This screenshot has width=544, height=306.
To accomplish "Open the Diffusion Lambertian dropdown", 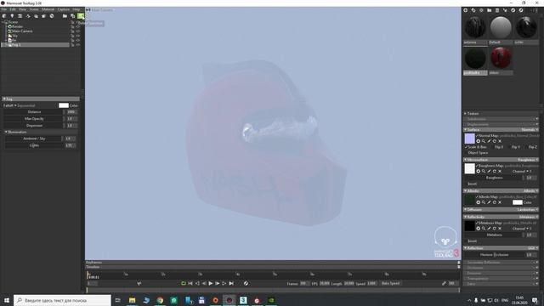I will tap(528, 210).
